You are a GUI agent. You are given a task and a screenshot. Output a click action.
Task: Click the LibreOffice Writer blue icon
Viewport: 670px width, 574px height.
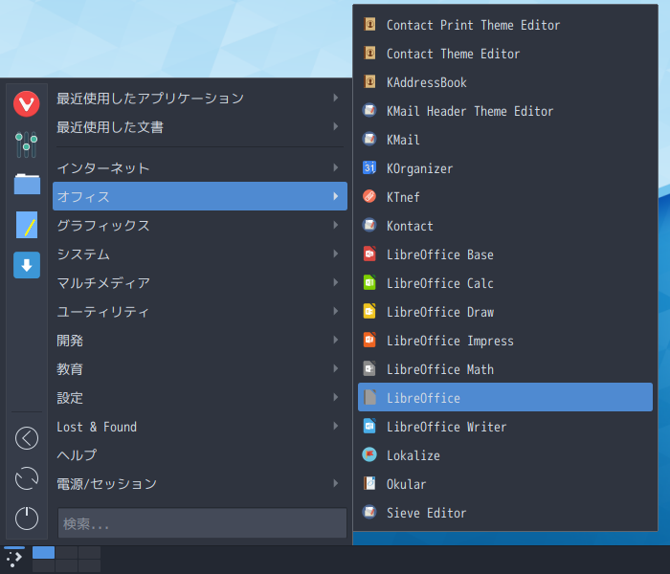[369, 426]
